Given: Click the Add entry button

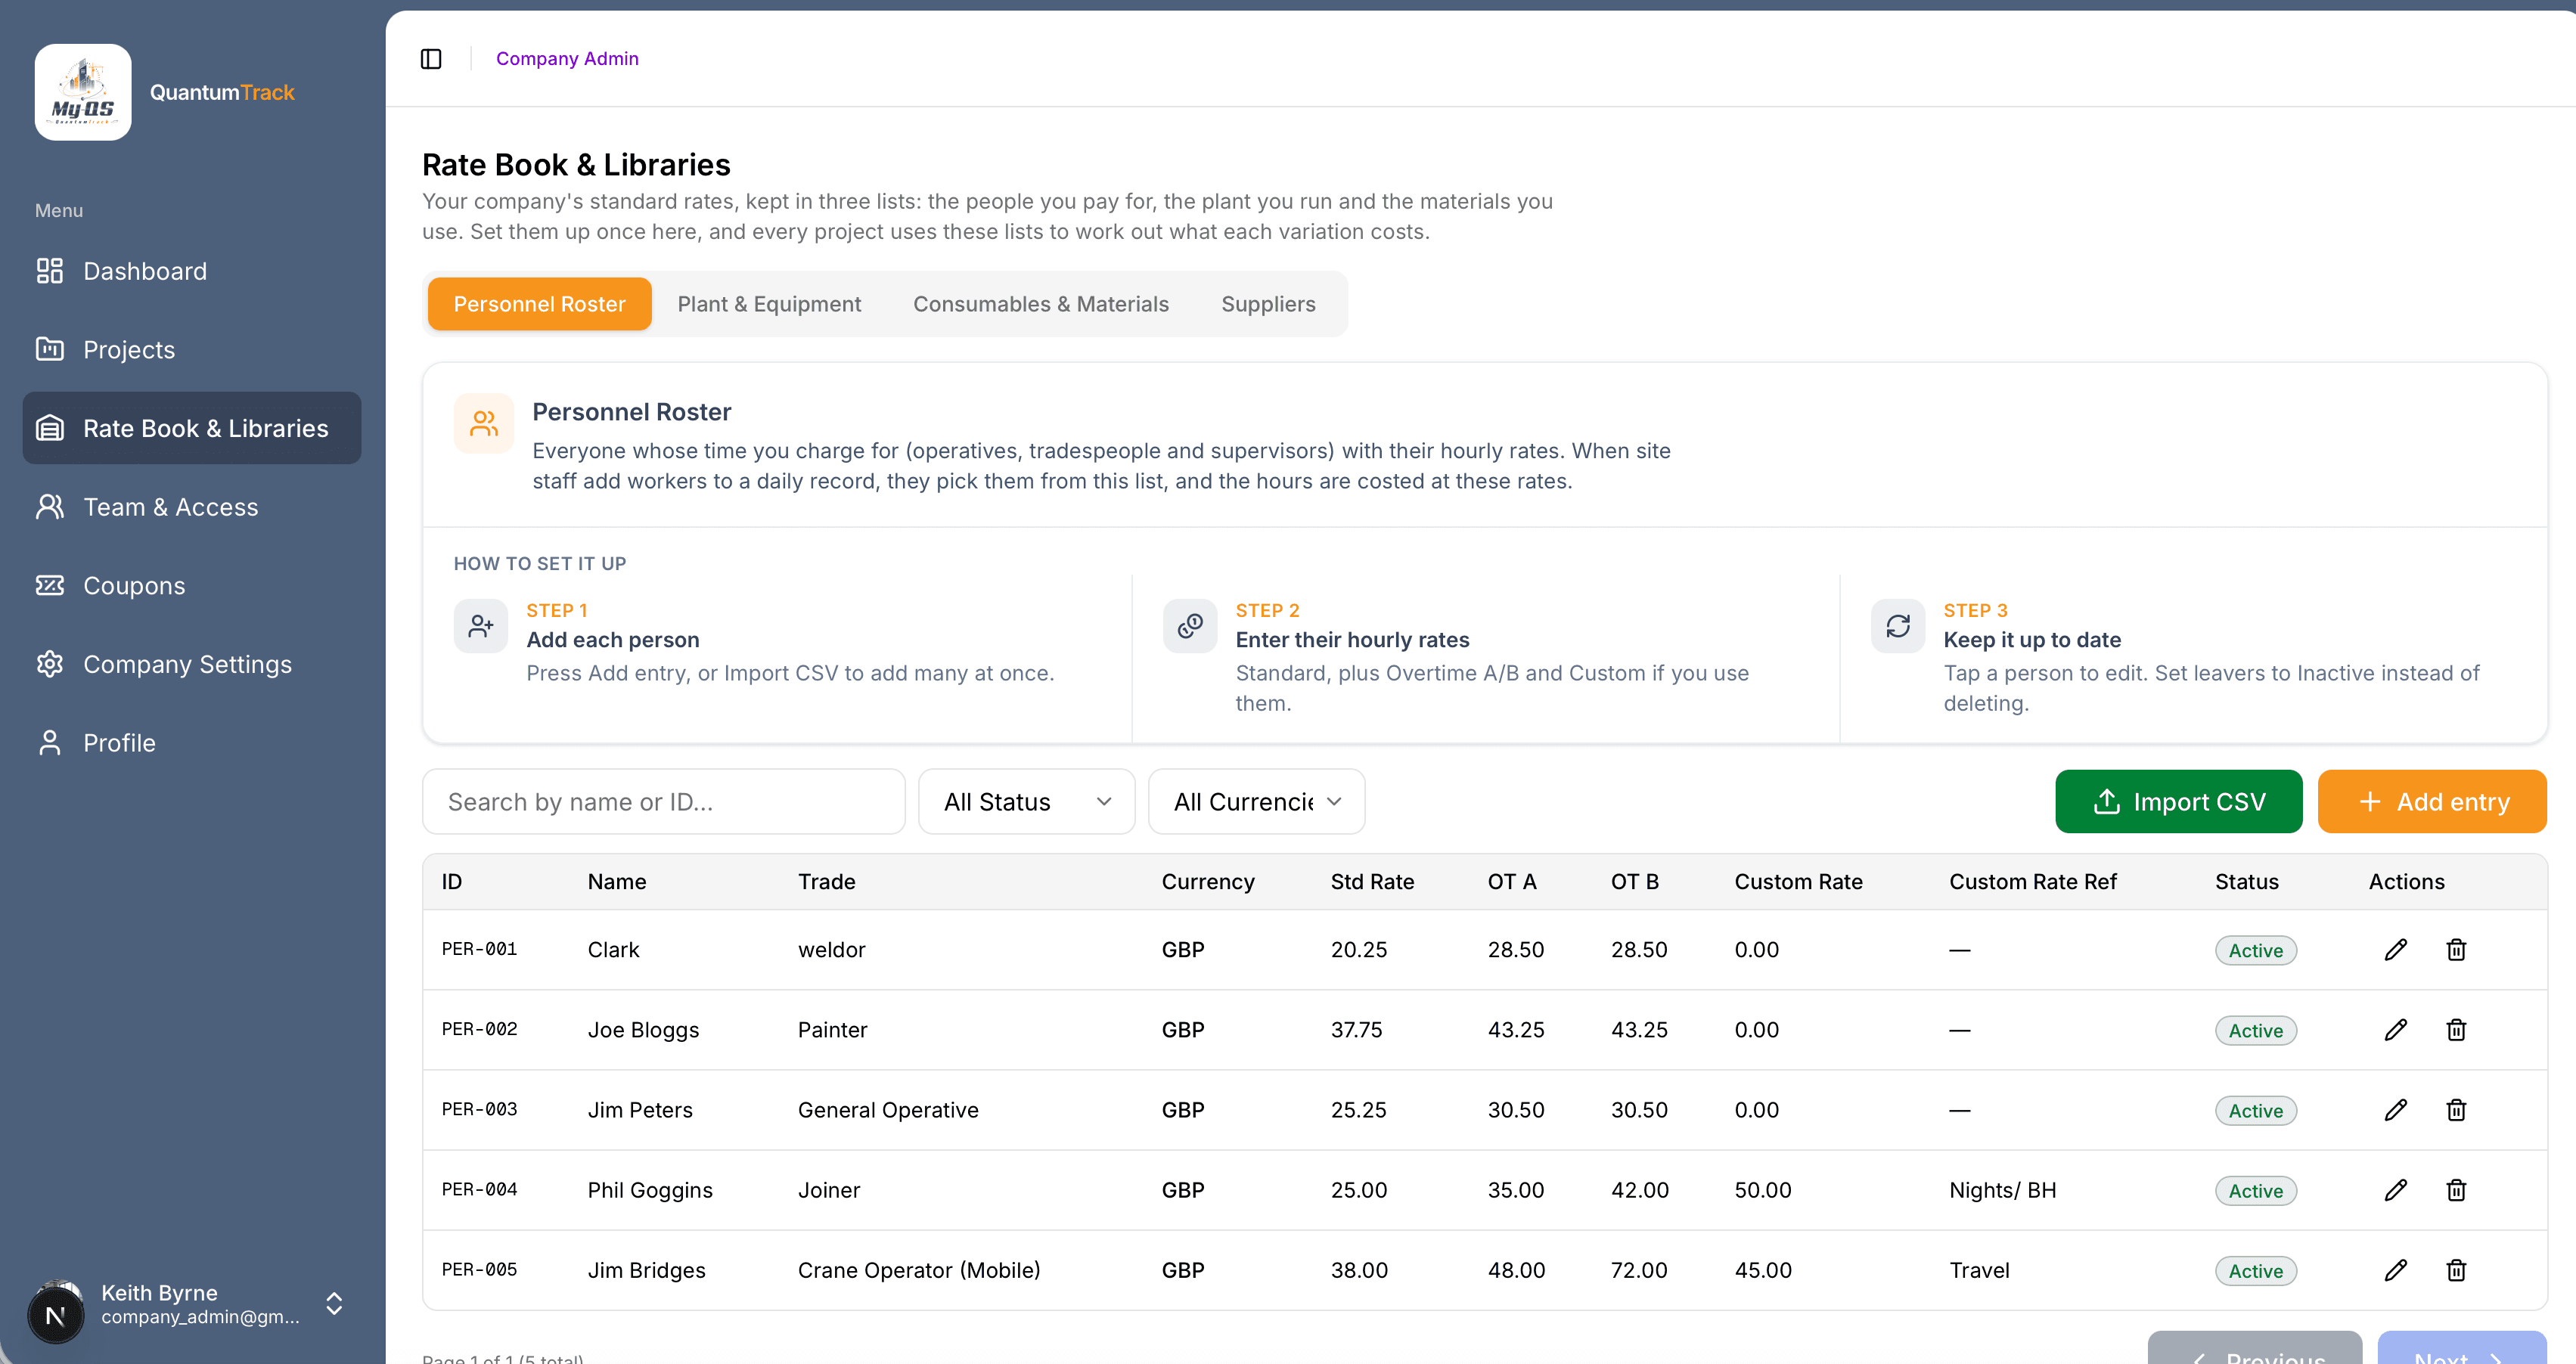Looking at the screenshot, I should [2432, 801].
